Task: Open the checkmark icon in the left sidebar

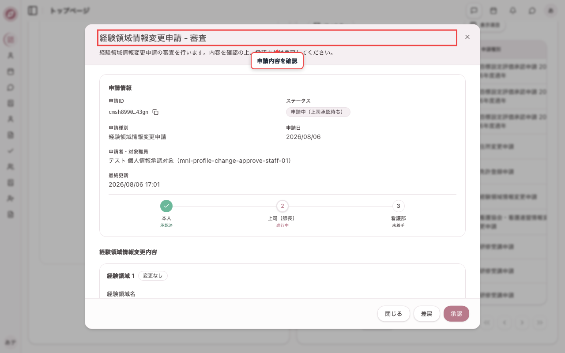Action: coord(11,150)
